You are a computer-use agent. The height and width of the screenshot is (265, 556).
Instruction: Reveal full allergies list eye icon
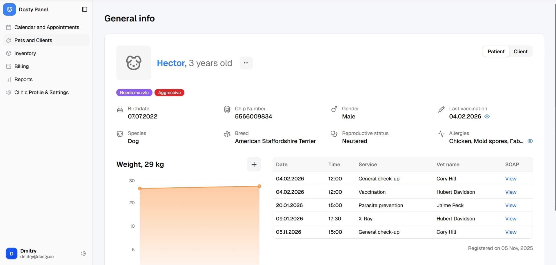[x=530, y=141]
